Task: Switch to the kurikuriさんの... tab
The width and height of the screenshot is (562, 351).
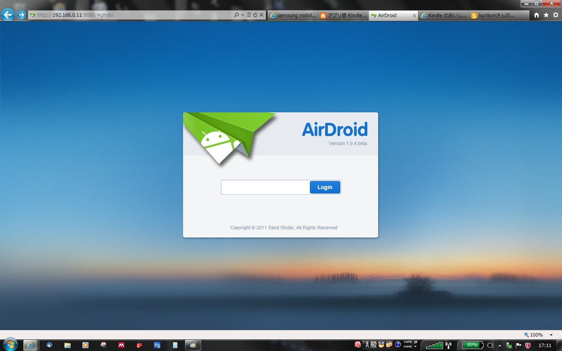Action: 494,15
